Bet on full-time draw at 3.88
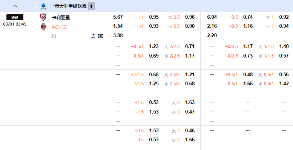This screenshot has width=293, height=150. coord(118,35)
